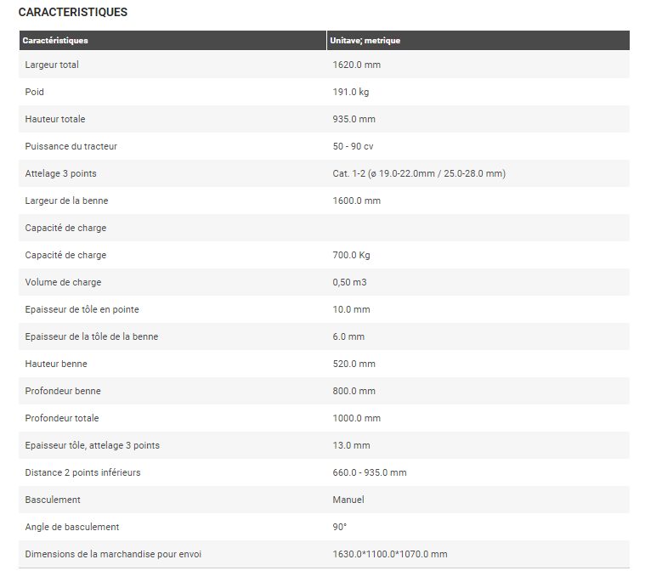Click the 0,50 m3 volume value

pos(350,282)
